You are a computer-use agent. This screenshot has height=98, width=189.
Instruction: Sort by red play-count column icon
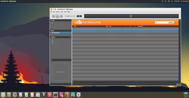pos(126,26)
